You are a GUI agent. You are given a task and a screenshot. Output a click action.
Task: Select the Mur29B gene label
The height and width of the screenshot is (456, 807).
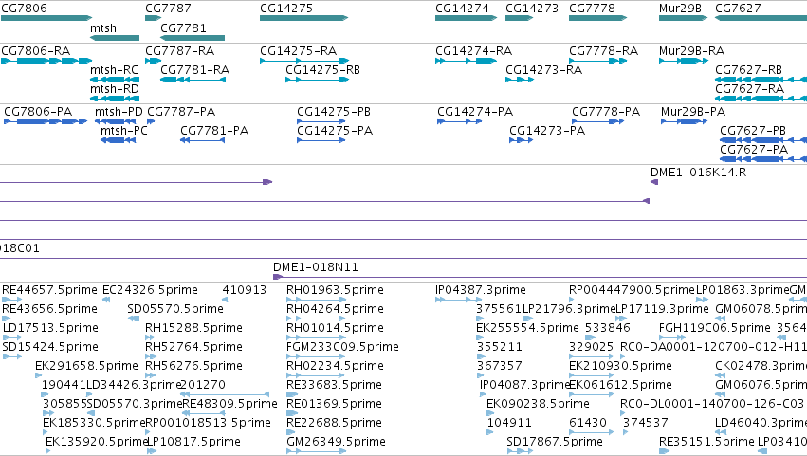pos(680,9)
